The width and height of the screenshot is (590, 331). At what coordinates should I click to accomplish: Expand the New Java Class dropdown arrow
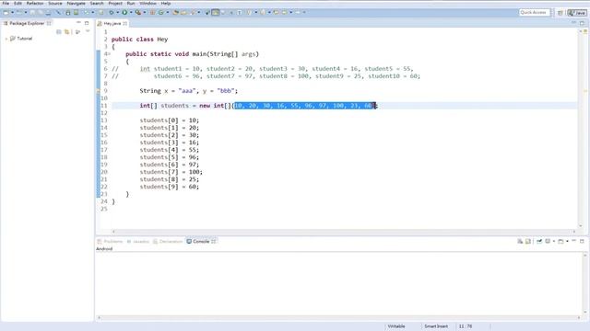click(168, 12)
